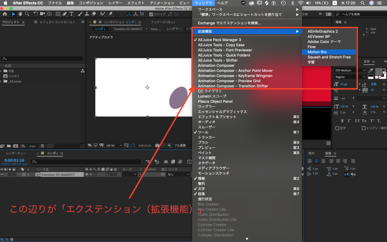Viewport: 387px width, 242px height.
Task: Open the 40% magnification dropdown
Action: pyautogui.click(x=114, y=145)
